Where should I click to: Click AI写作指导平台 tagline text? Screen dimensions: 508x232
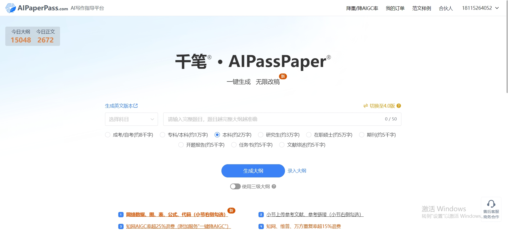point(87,8)
